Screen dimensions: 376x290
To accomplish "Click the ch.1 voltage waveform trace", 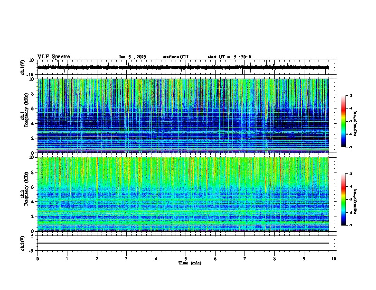I will (x=183, y=67).
